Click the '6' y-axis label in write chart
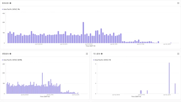The image size is (181, 102). click(96, 73)
